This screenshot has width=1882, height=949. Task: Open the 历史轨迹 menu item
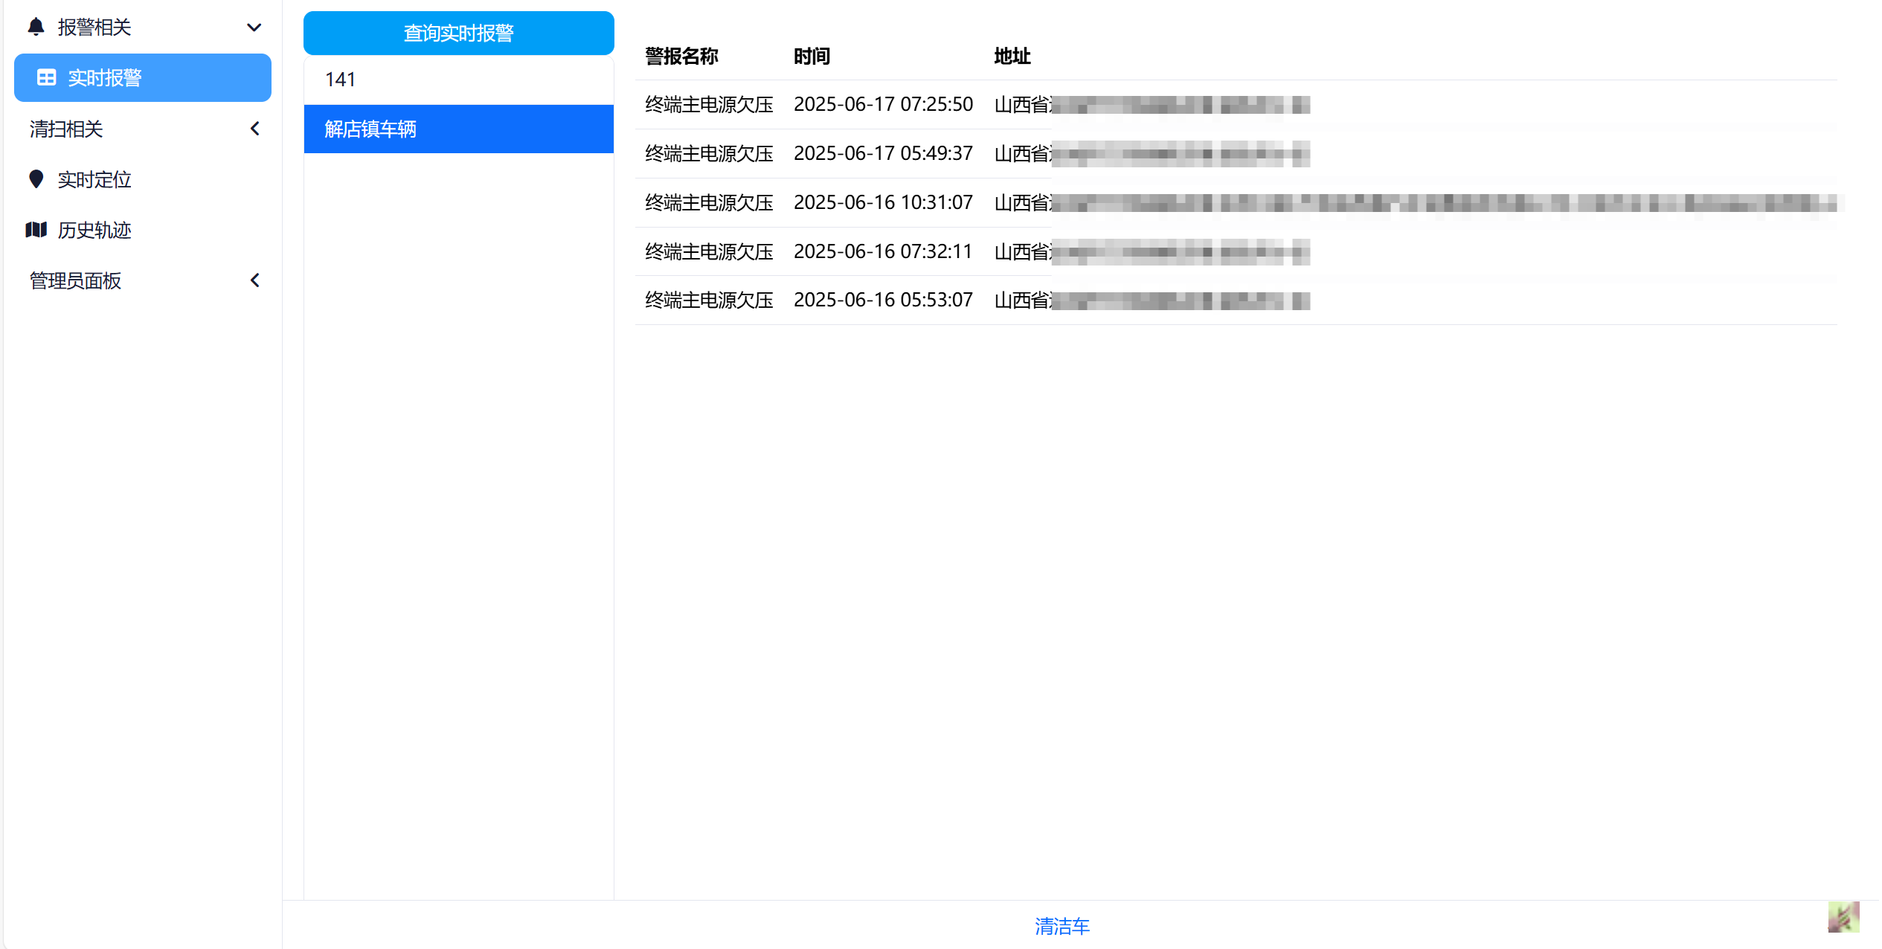(94, 230)
